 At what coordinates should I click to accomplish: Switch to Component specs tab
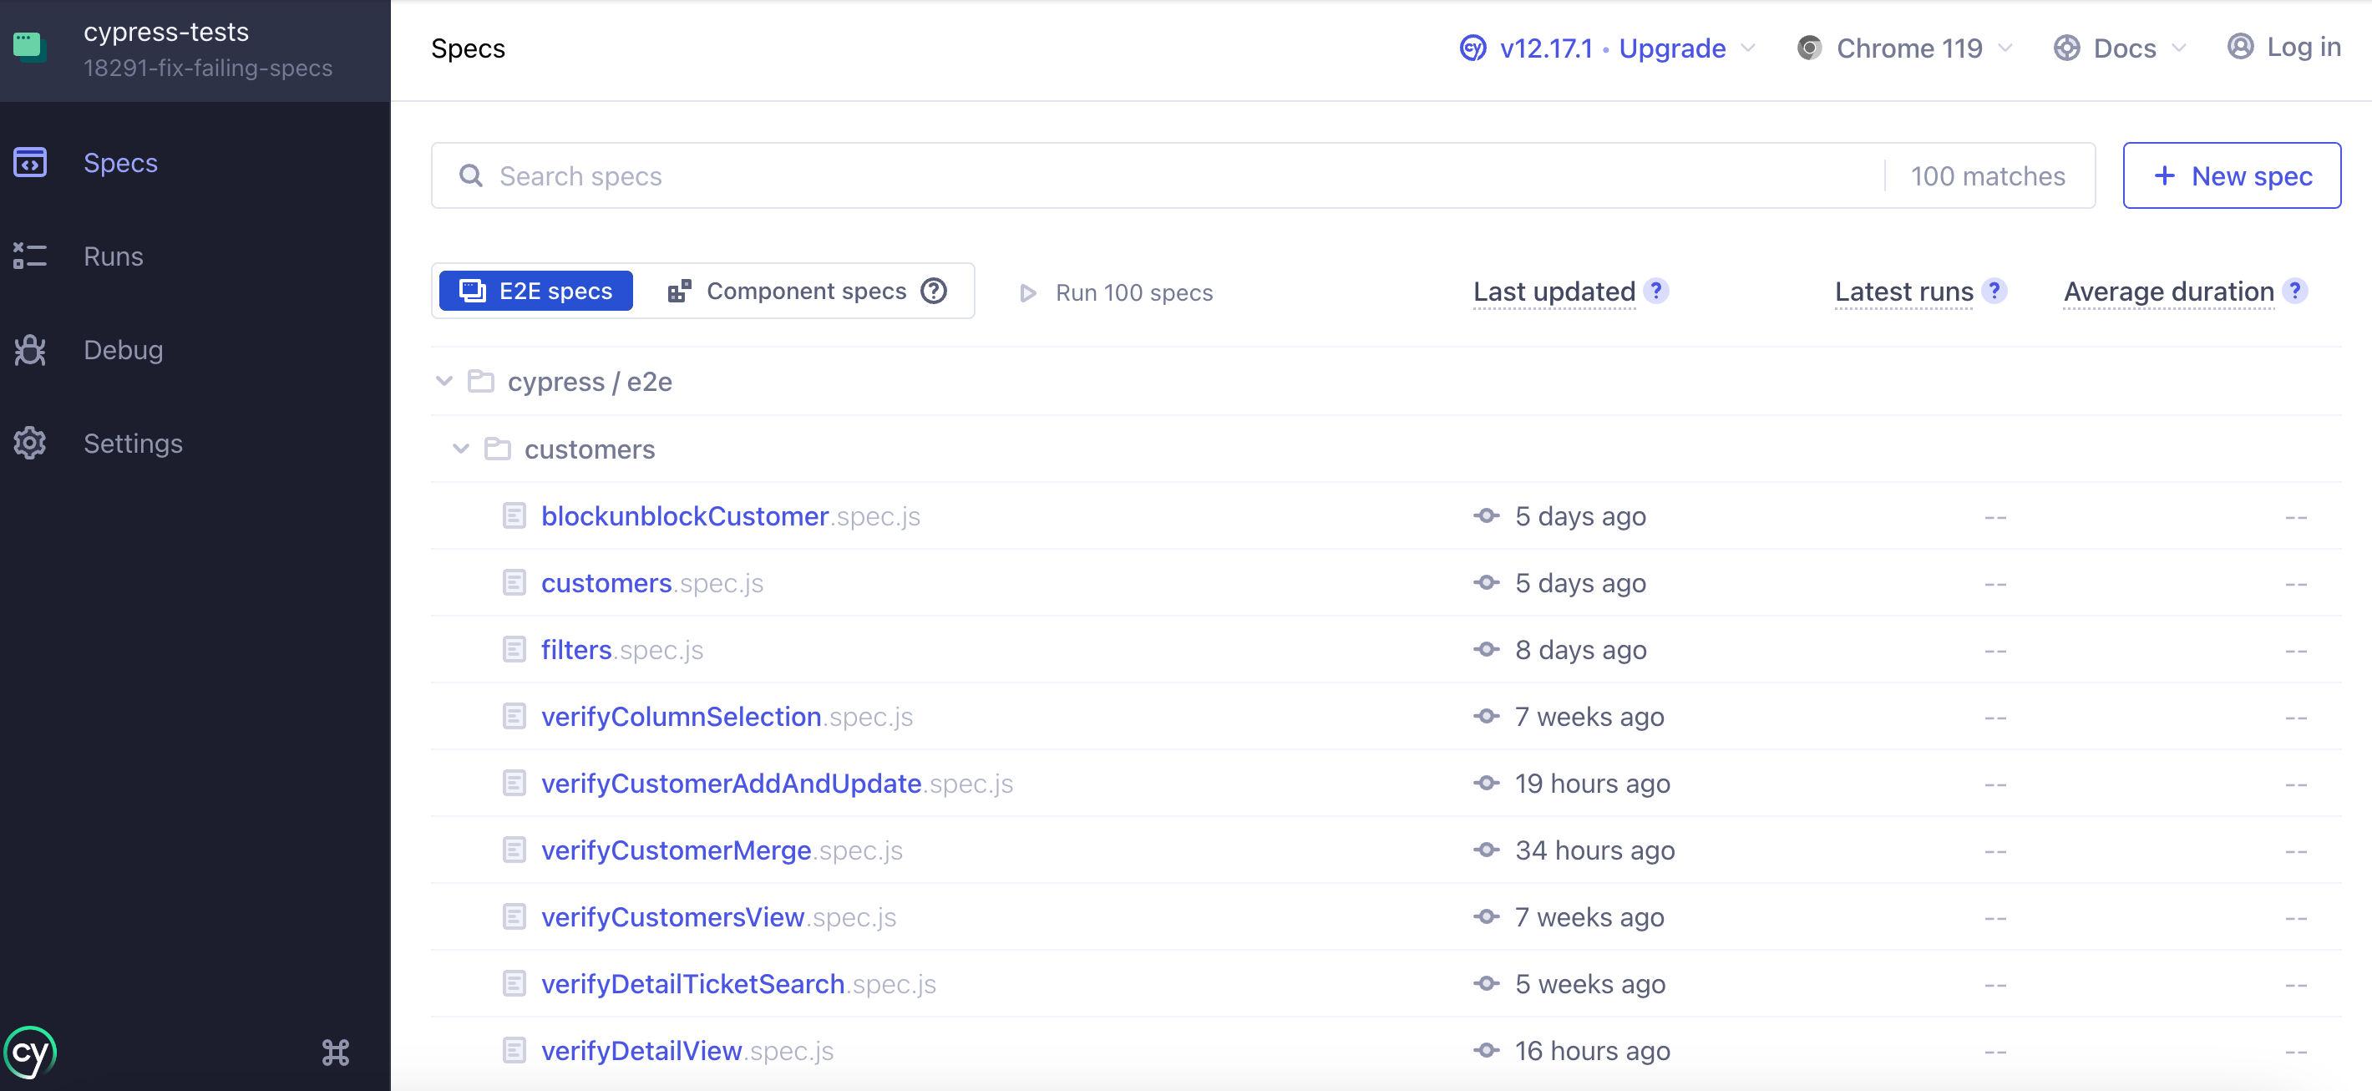(806, 289)
